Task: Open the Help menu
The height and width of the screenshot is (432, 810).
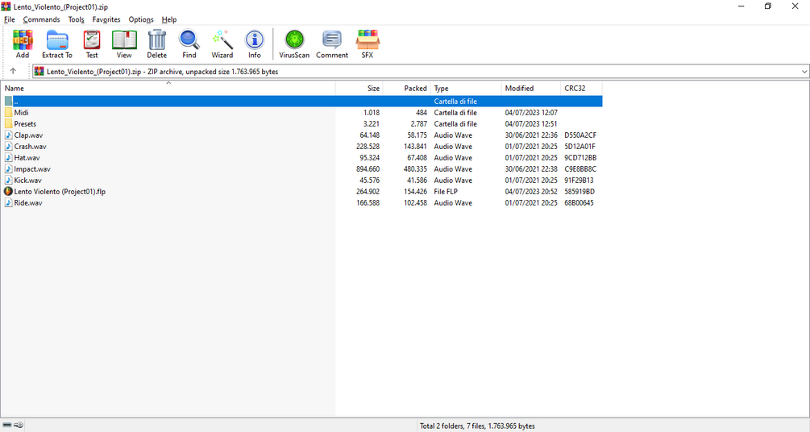Action: click(169, 19)
